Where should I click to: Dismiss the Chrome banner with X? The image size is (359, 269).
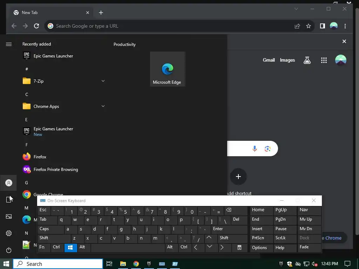pos(344,41)
